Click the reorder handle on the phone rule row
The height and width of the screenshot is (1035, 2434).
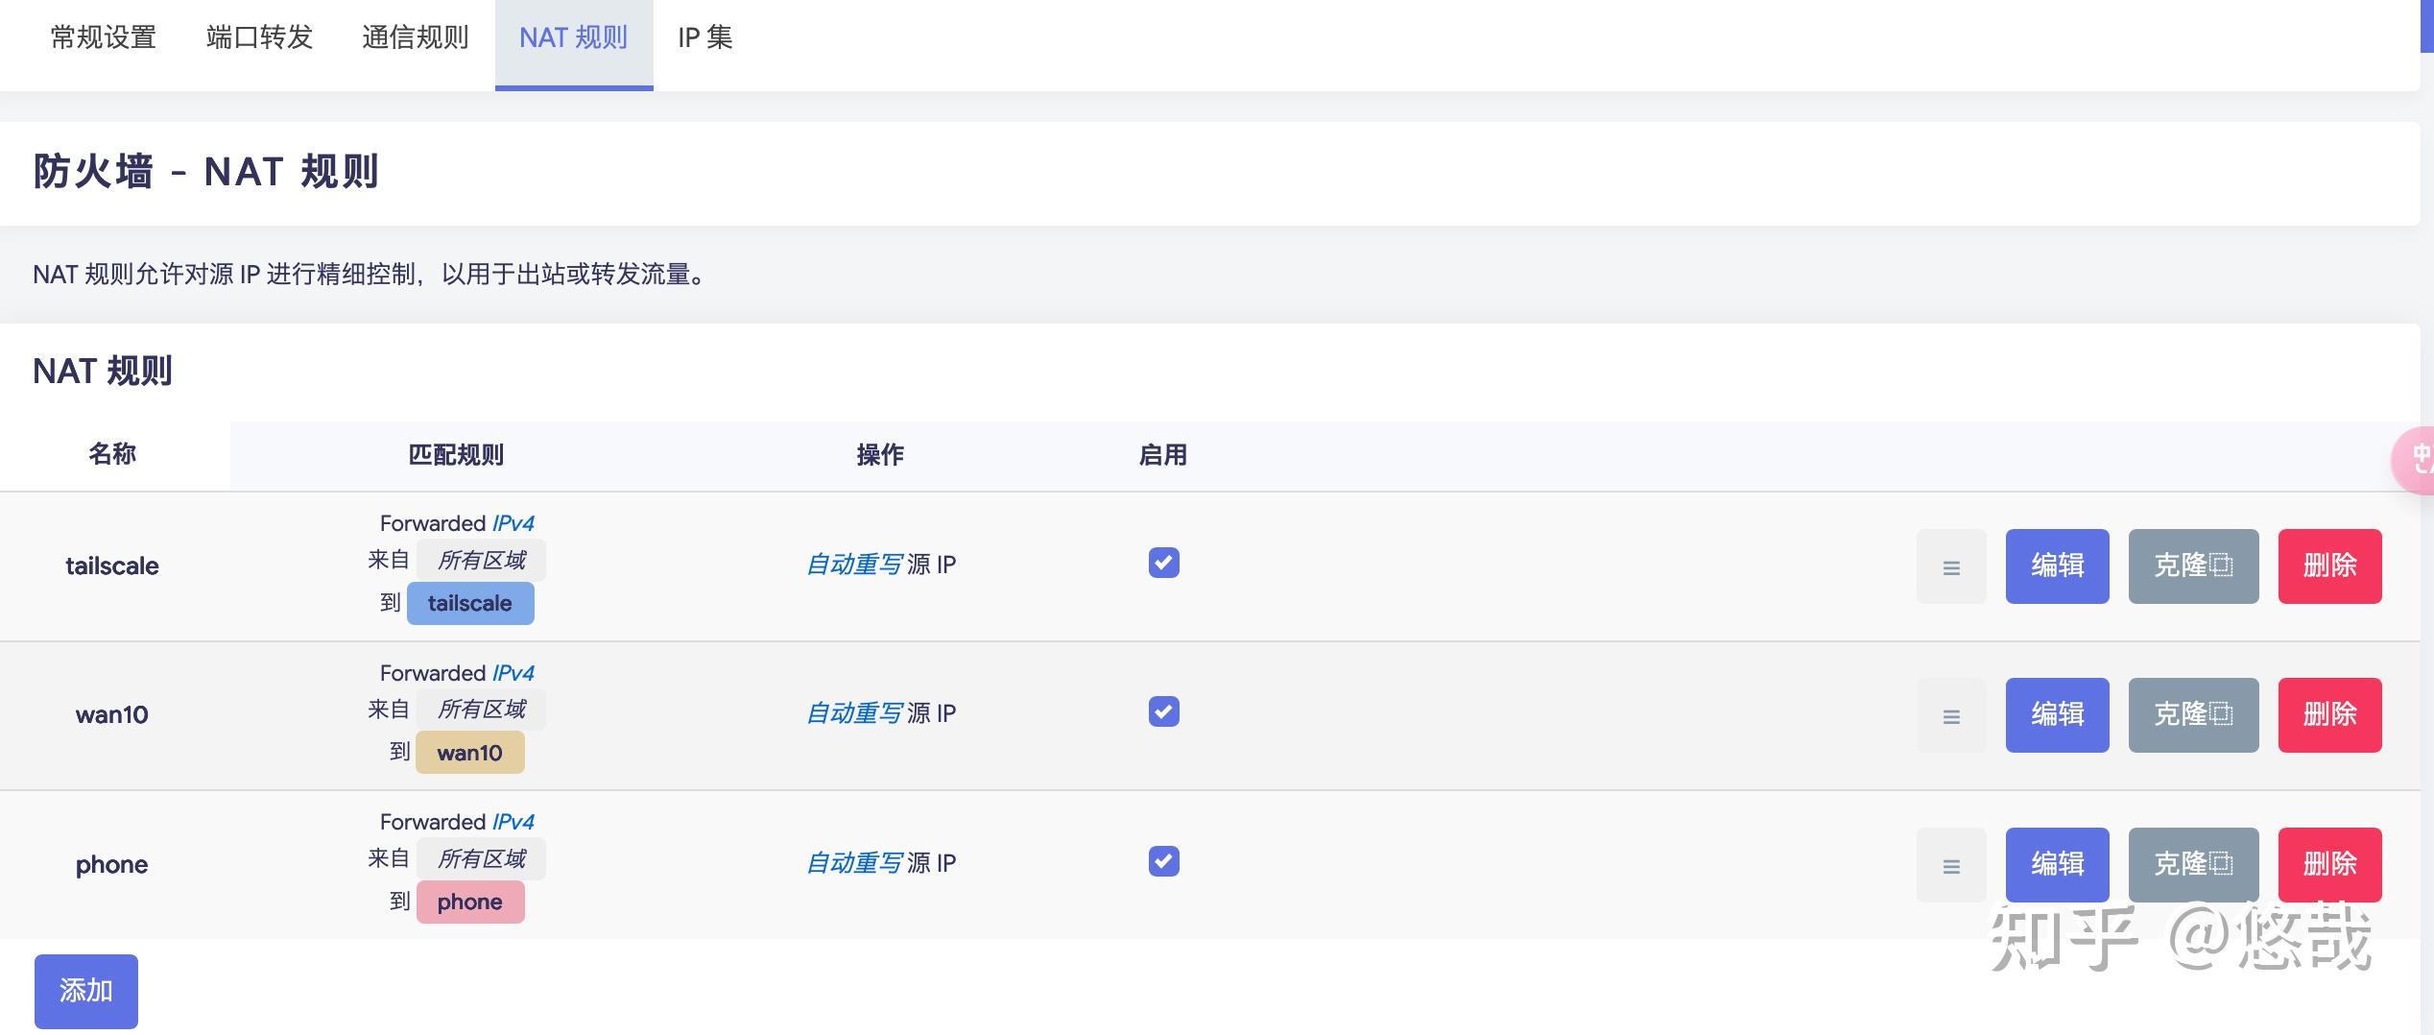(x=1951, y=864)
